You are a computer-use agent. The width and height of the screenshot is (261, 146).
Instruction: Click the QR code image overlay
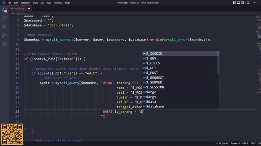tap(12, 134)
